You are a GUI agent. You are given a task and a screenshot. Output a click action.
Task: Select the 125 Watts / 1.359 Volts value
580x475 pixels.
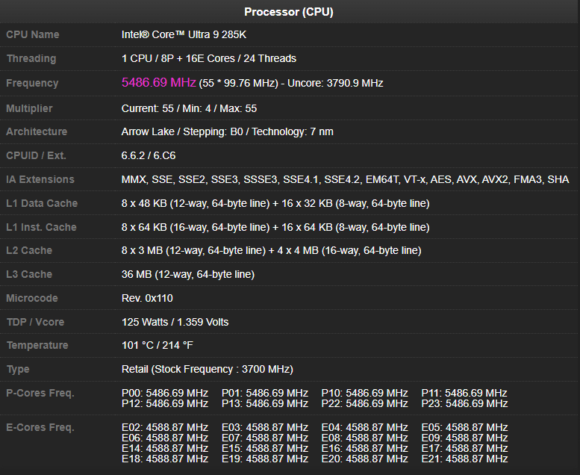(x=175, y=322)
